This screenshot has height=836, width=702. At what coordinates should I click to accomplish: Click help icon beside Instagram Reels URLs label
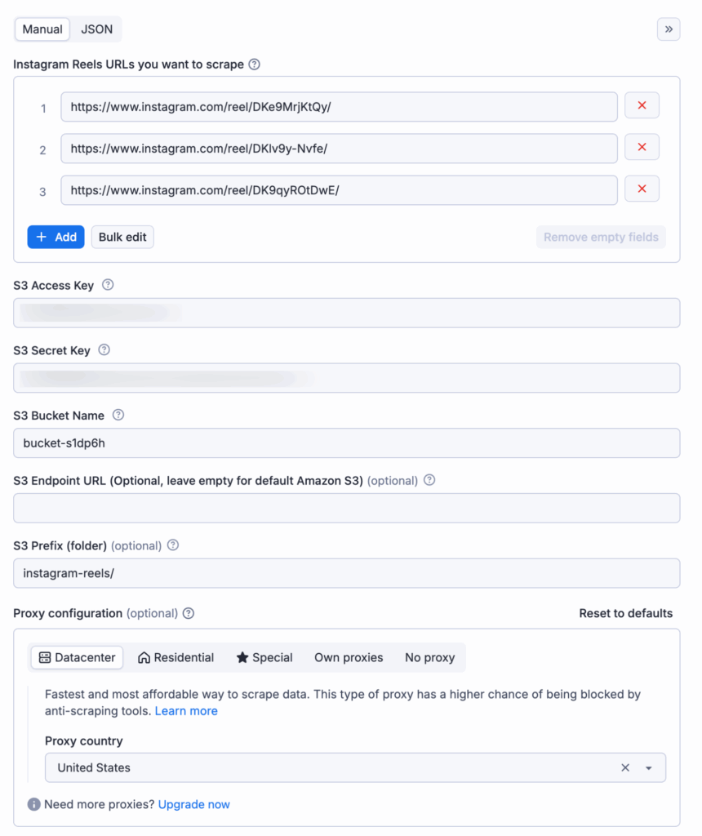tap(254, 64)
